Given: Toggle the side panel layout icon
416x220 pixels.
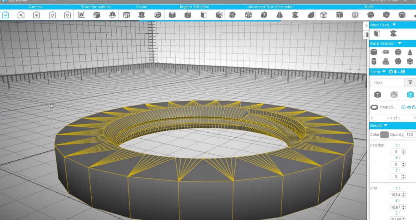Looking at the screenshot, I should coord(366,34).
